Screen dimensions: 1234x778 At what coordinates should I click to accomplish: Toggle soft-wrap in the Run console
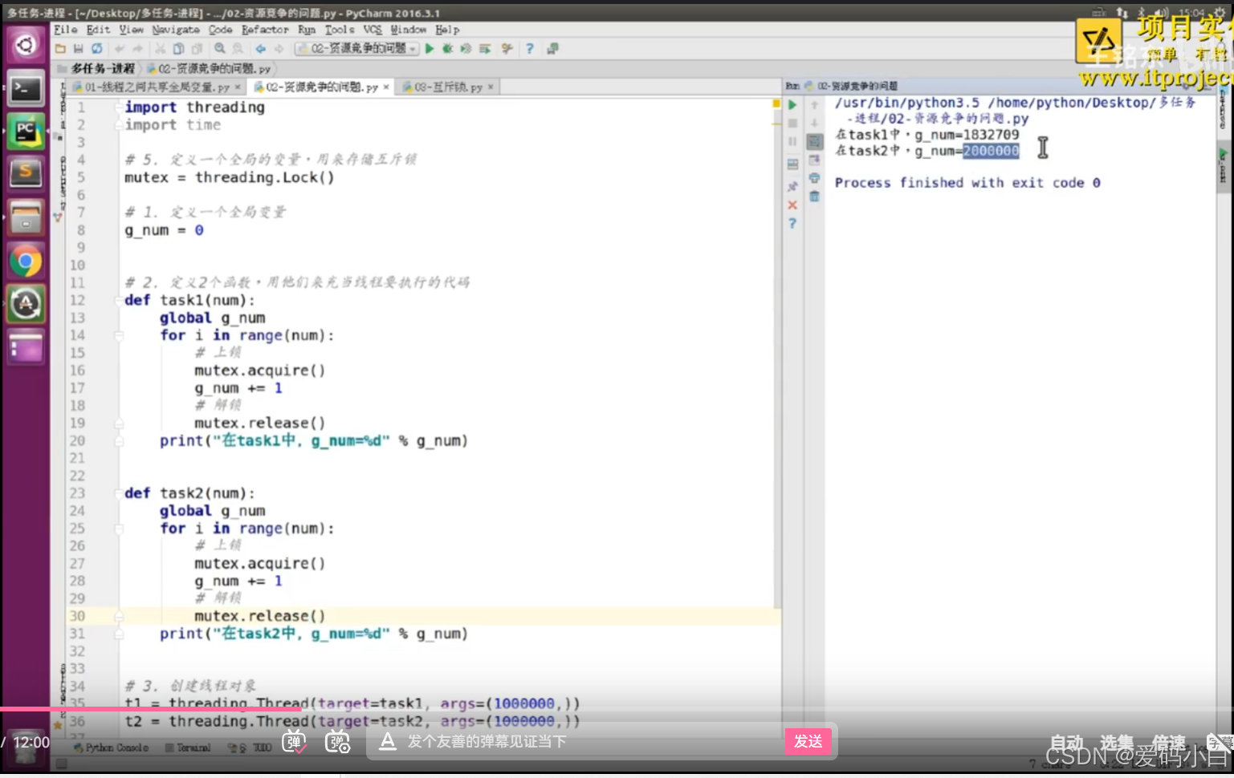click(x=814, y=142)
